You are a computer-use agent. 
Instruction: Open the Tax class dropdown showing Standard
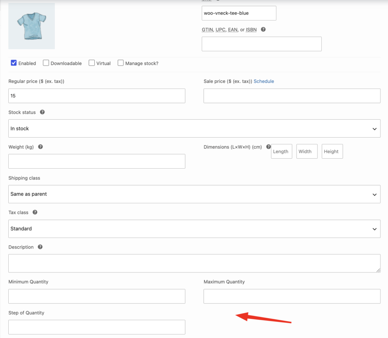194,229
